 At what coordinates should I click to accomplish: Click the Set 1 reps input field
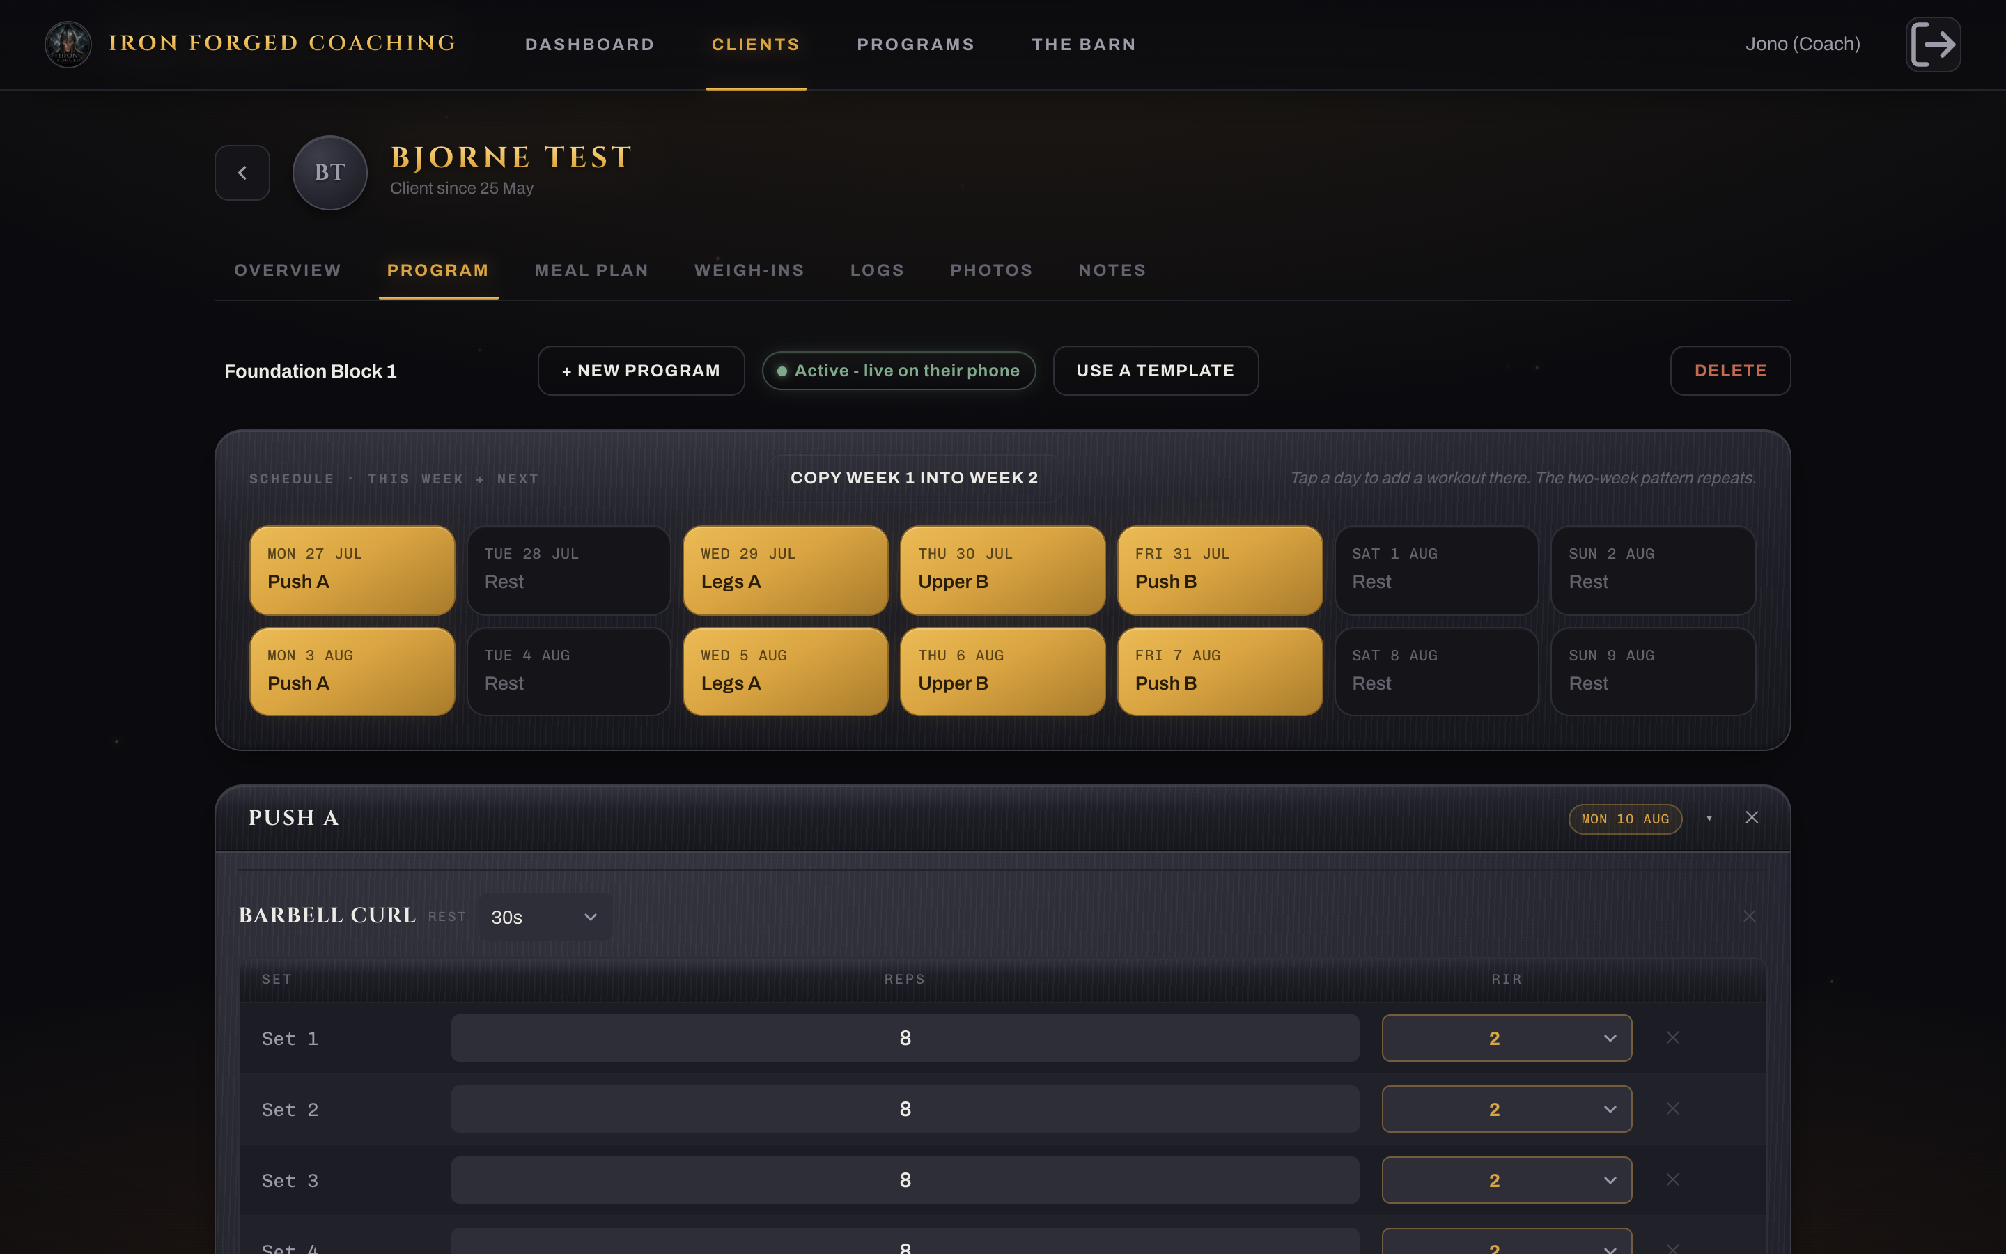click(904, 1037)
